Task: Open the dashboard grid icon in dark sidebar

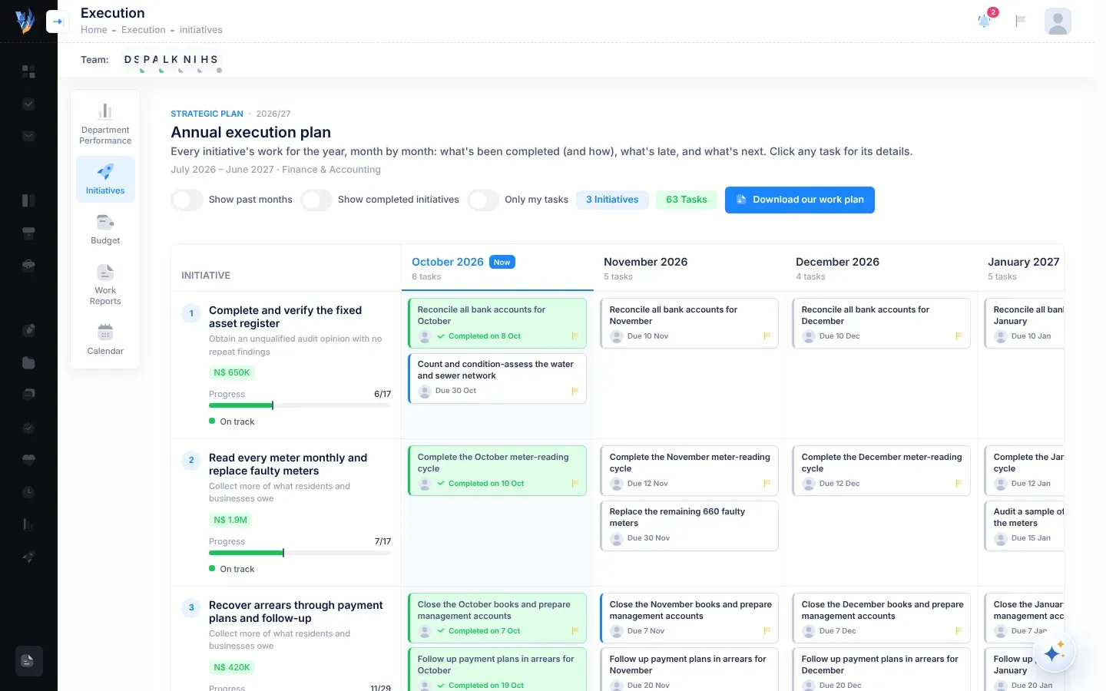Action: tap(28, 71)
